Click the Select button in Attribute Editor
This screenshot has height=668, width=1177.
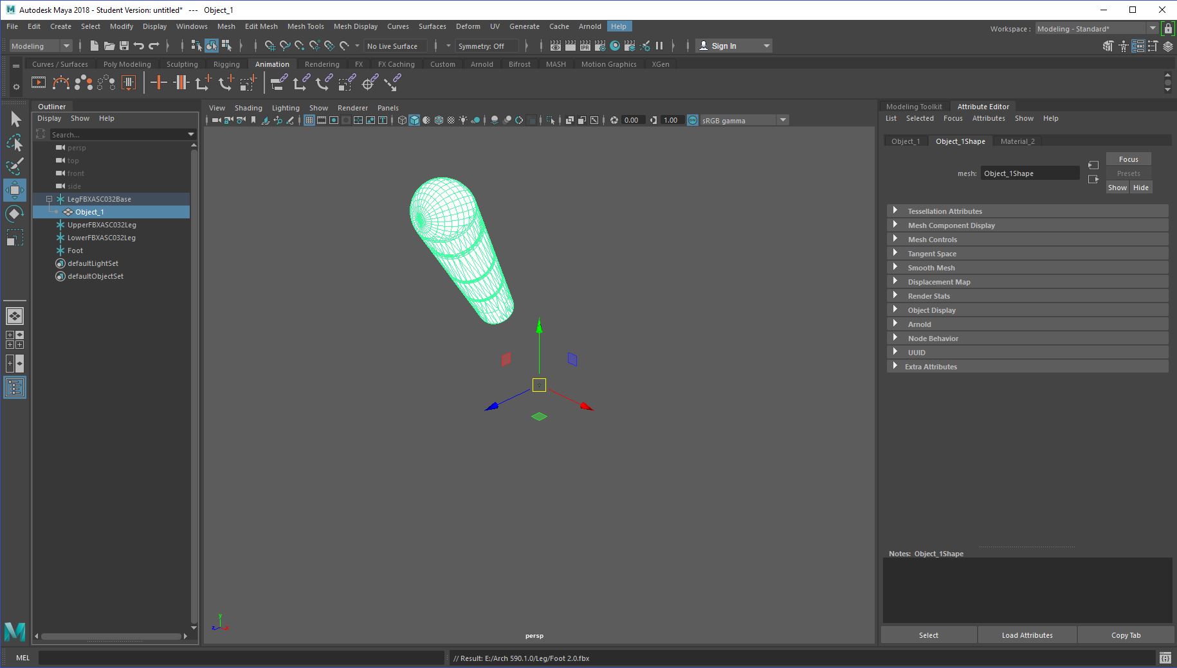[928, 635]
